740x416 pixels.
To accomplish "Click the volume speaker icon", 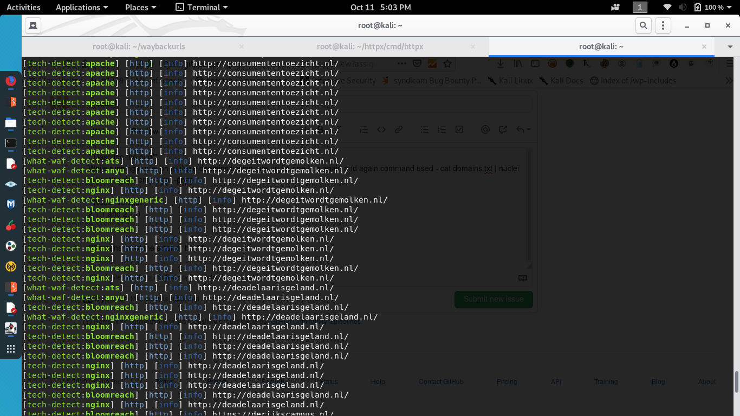I will tap(683, 7).
